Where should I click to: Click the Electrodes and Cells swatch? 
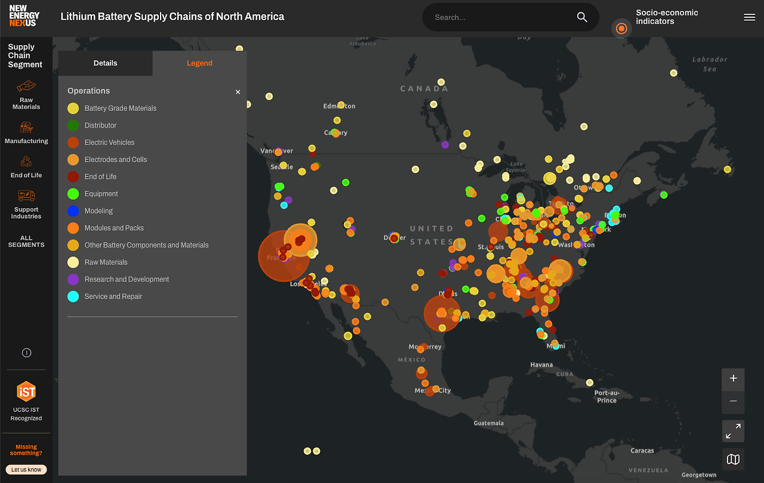[73, 160]
